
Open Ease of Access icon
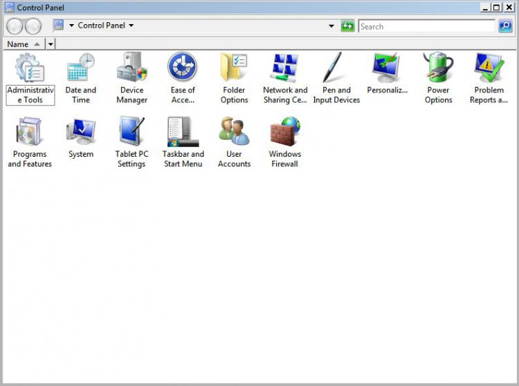(x=183, y=67)
